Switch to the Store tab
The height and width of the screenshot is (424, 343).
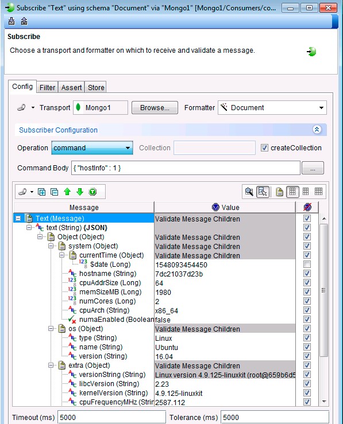[x=96, y=88]
